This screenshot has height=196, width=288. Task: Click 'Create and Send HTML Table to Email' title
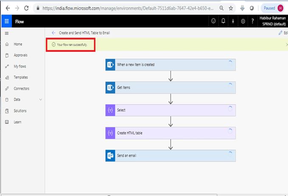pyautogui.click(x=84, y=33)
